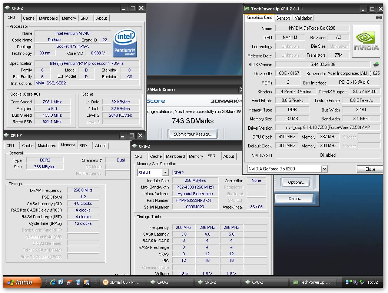Click the Bus Interface value PCI-E x16
The height and width of the screenshot is (293, 388).
(x=354, y=82)
